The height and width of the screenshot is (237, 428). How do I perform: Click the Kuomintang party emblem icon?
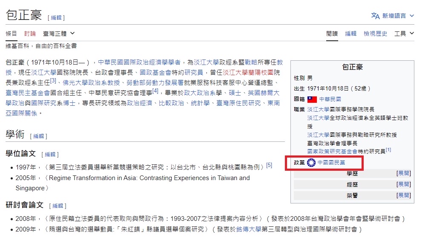(311, 163)
